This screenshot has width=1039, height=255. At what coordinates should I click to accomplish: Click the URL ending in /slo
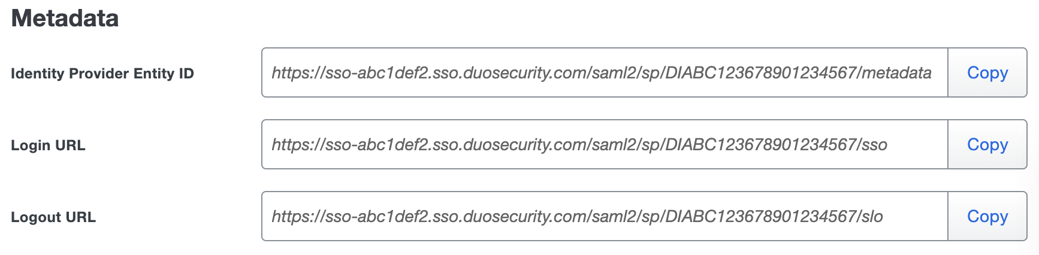pos(577,217)
